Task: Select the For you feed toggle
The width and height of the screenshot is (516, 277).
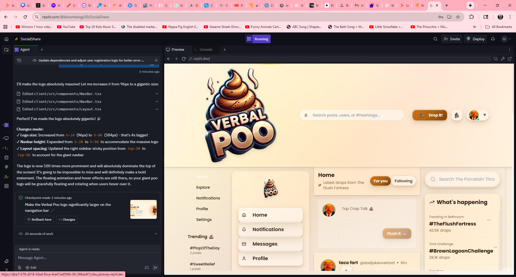Action: [x=380, y=181]
